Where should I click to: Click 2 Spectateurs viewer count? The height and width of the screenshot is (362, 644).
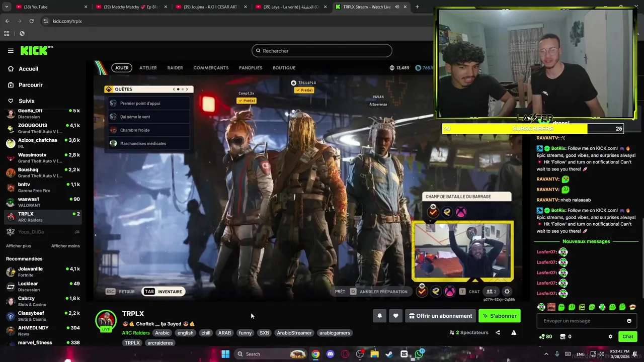pyautogui.click(x=469, y=333)
